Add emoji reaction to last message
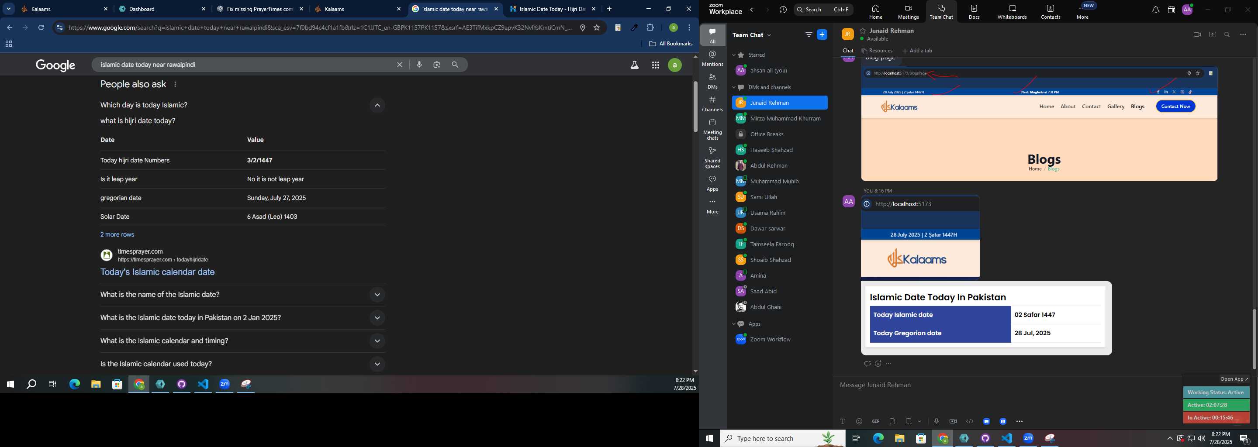1258x447 pixels. pyautogui.click(x=878, y=364)
